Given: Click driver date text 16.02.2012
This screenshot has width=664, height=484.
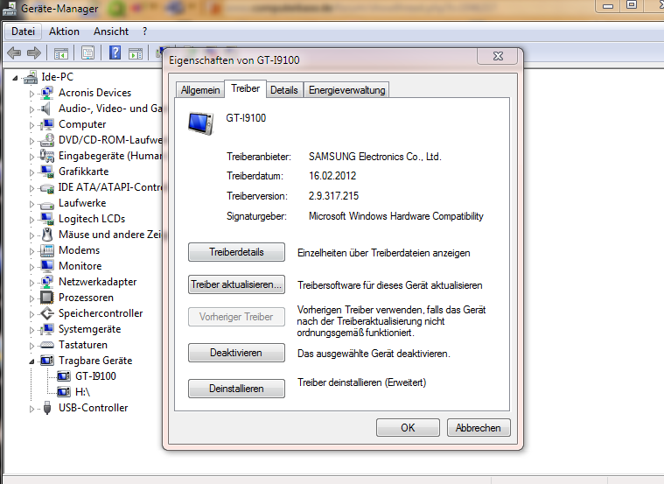Looking at the screenshot, I should click(x=332, y=176).
